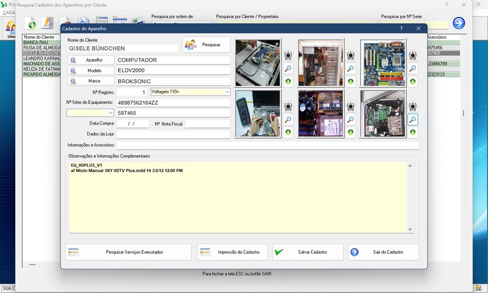Screen dimensions: 488x293
Task: Open the Aparelho lookup button
Action: pos(91,60)
